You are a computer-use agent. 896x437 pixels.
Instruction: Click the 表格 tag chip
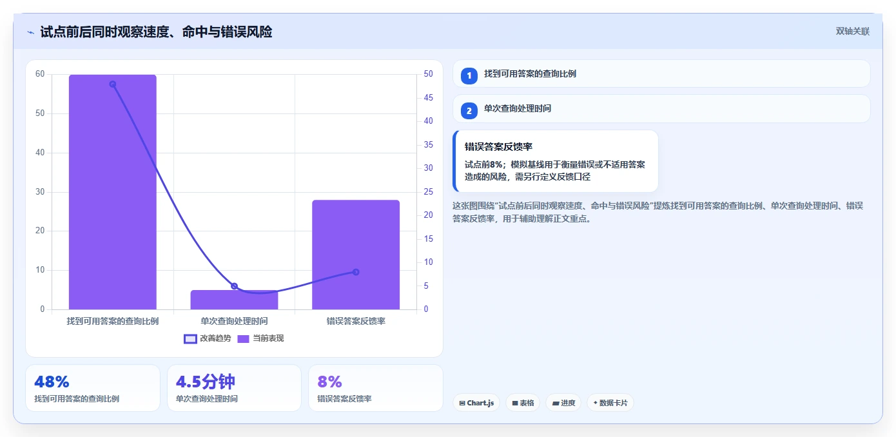[523, 403]
